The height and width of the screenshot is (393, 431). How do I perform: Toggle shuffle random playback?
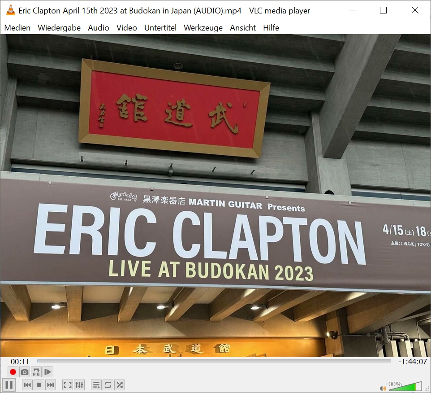point(120,385)
